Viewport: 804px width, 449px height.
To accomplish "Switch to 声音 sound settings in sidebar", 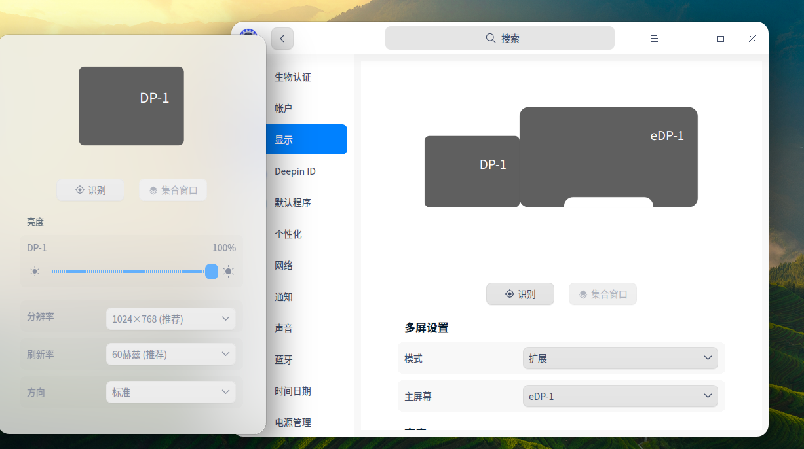I will [284, 328].
